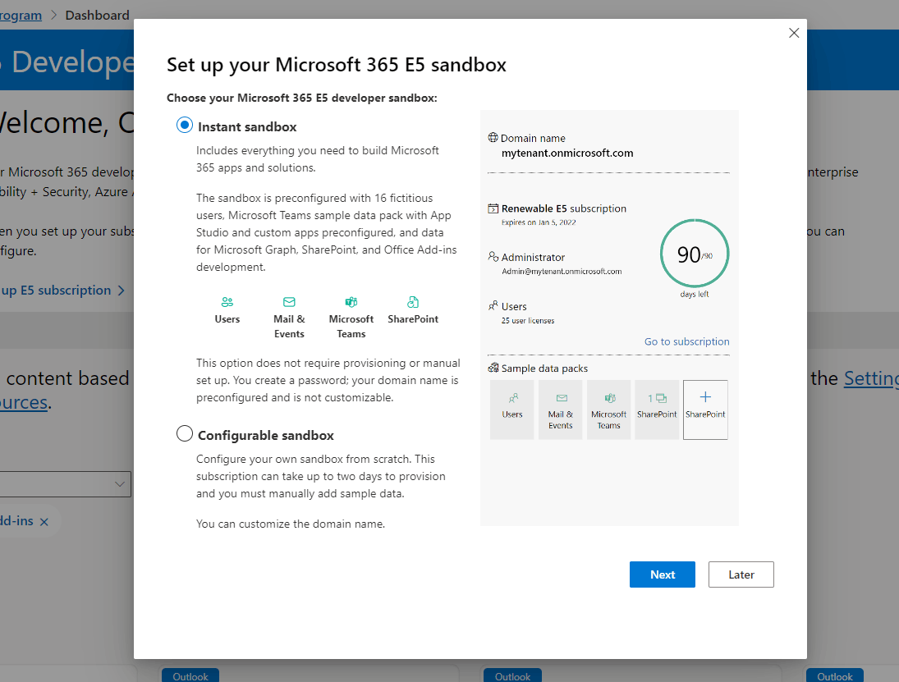Remove the dd-ins filter chip with X
Viewport: 899px width, 682px height.
pos(44,521)
